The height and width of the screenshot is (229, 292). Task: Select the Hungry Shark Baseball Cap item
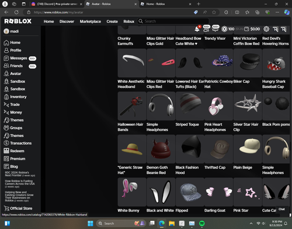276,63
